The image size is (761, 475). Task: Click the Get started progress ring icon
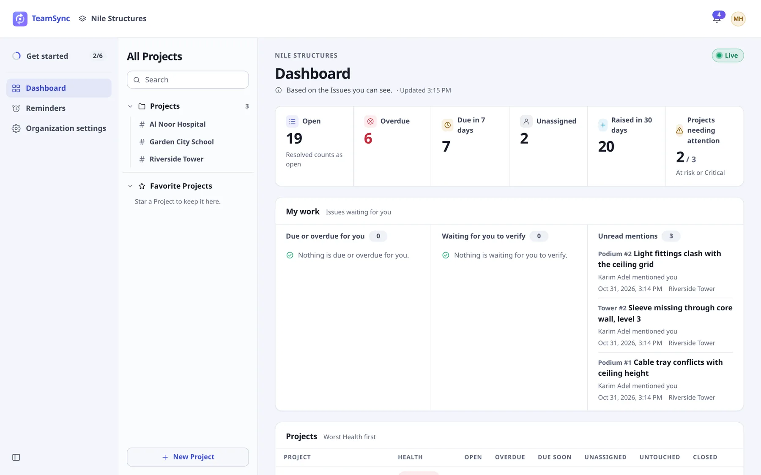[16, 56]
